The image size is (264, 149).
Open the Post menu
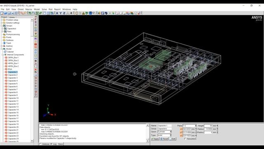(50, 9)
